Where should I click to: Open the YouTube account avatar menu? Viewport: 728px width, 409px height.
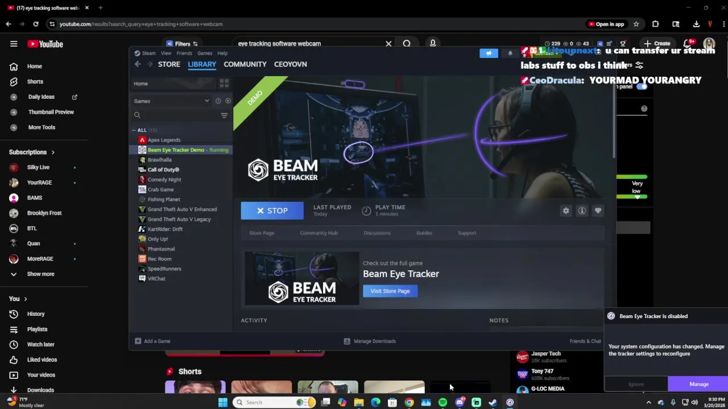click(x=709, y=44)
